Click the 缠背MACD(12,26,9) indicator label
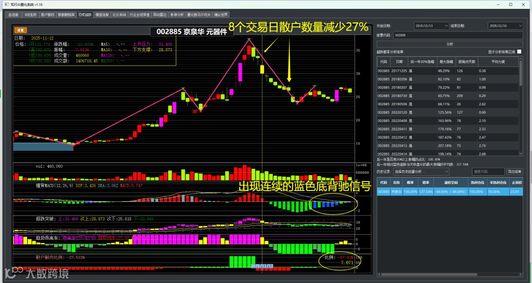Image resolution: width=532 pixels, height=283 pixels. (x=55, y=186)
